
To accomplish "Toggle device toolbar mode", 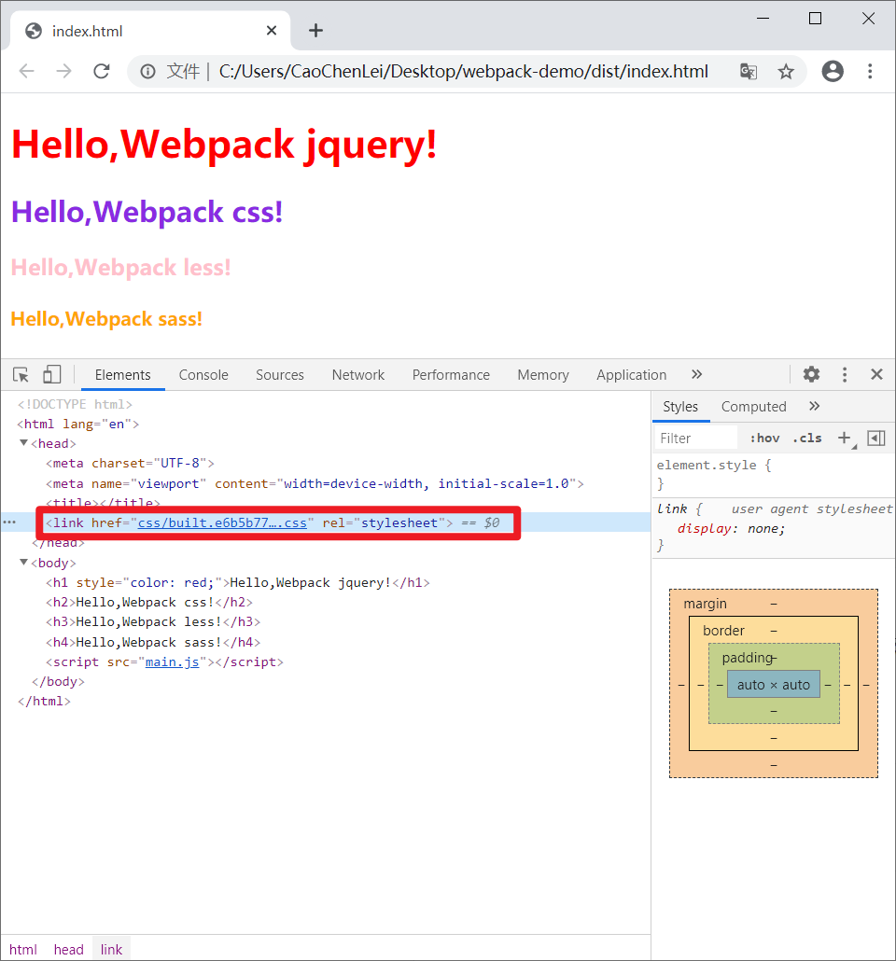I will click(52, 374).
